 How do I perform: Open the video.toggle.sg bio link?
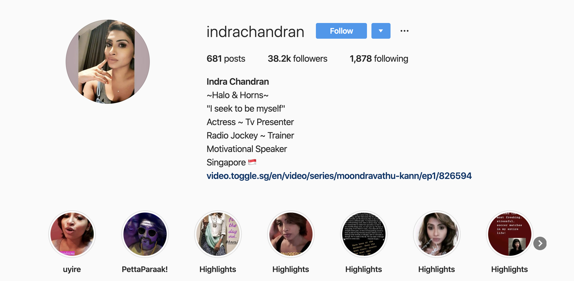pos(339,176)
